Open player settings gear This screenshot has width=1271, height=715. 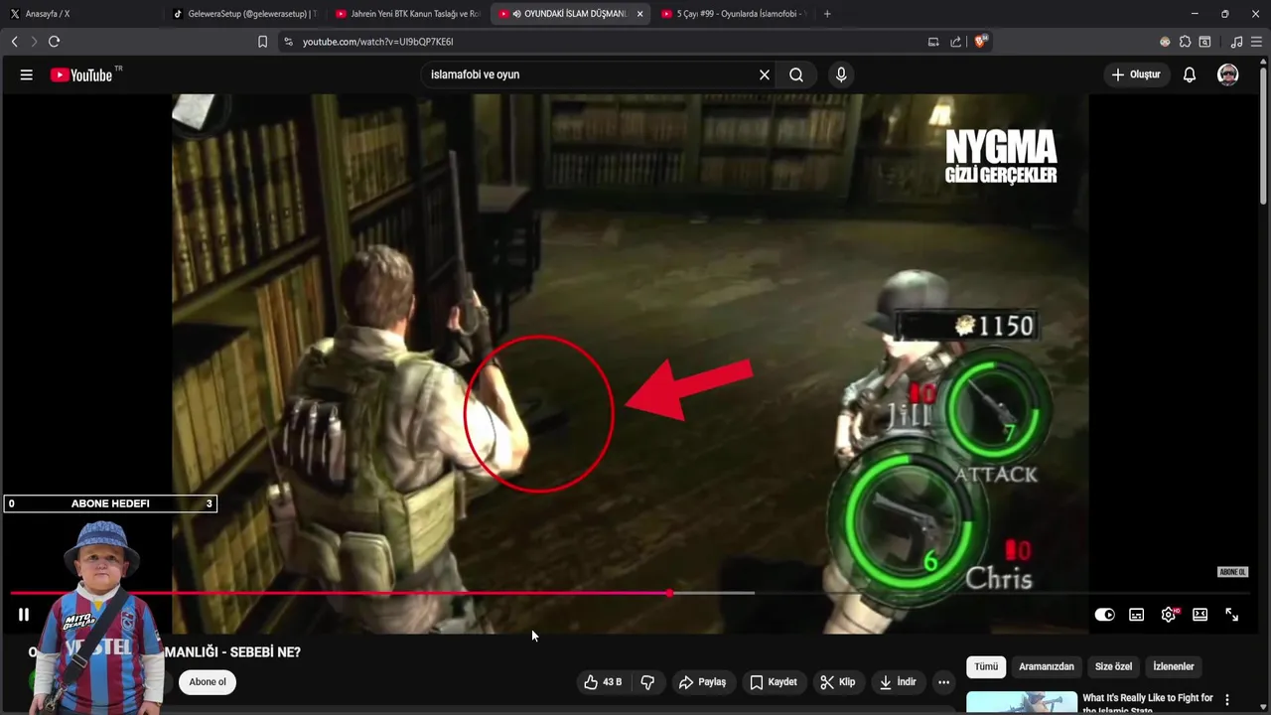click(x=1169, y=615)
